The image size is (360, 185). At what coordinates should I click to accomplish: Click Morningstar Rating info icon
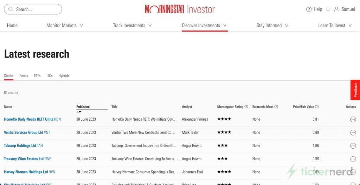pyautogui.click(x=246, y=106)
